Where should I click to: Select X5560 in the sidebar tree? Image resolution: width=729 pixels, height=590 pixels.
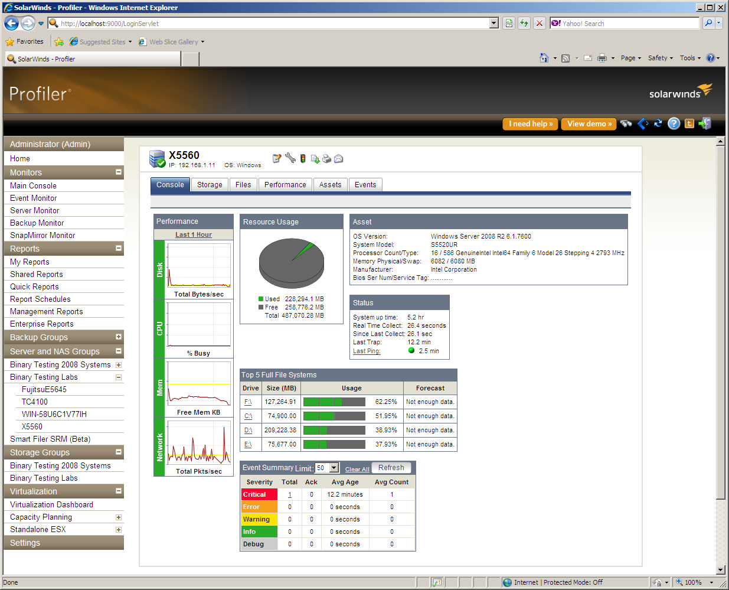[x=32, y=427]
